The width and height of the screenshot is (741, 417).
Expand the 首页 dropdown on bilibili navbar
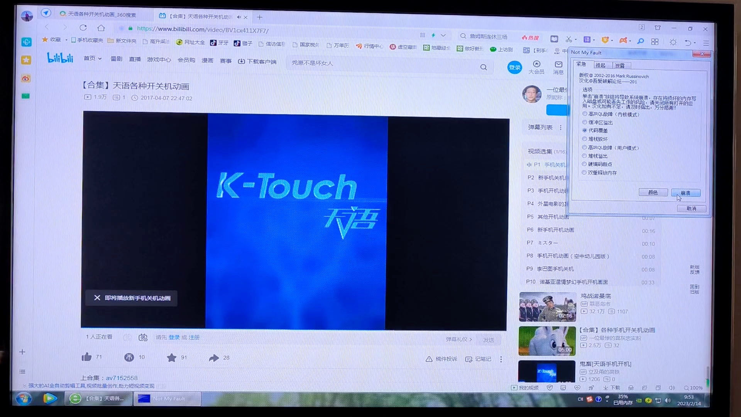(100, 59)
